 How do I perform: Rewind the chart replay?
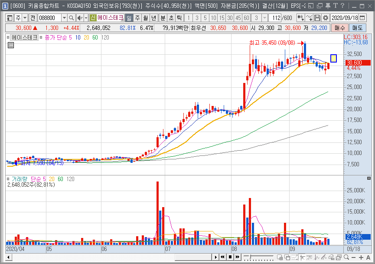pos(223,257)
